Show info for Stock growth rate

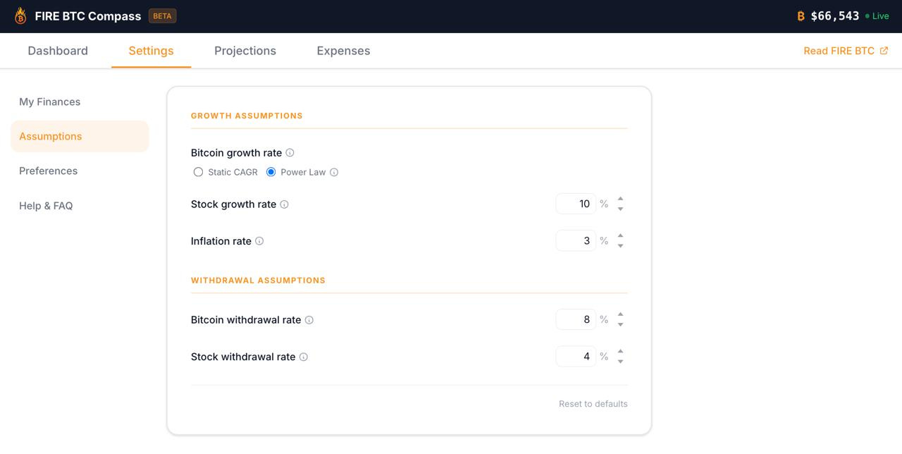tap(285, 204)
